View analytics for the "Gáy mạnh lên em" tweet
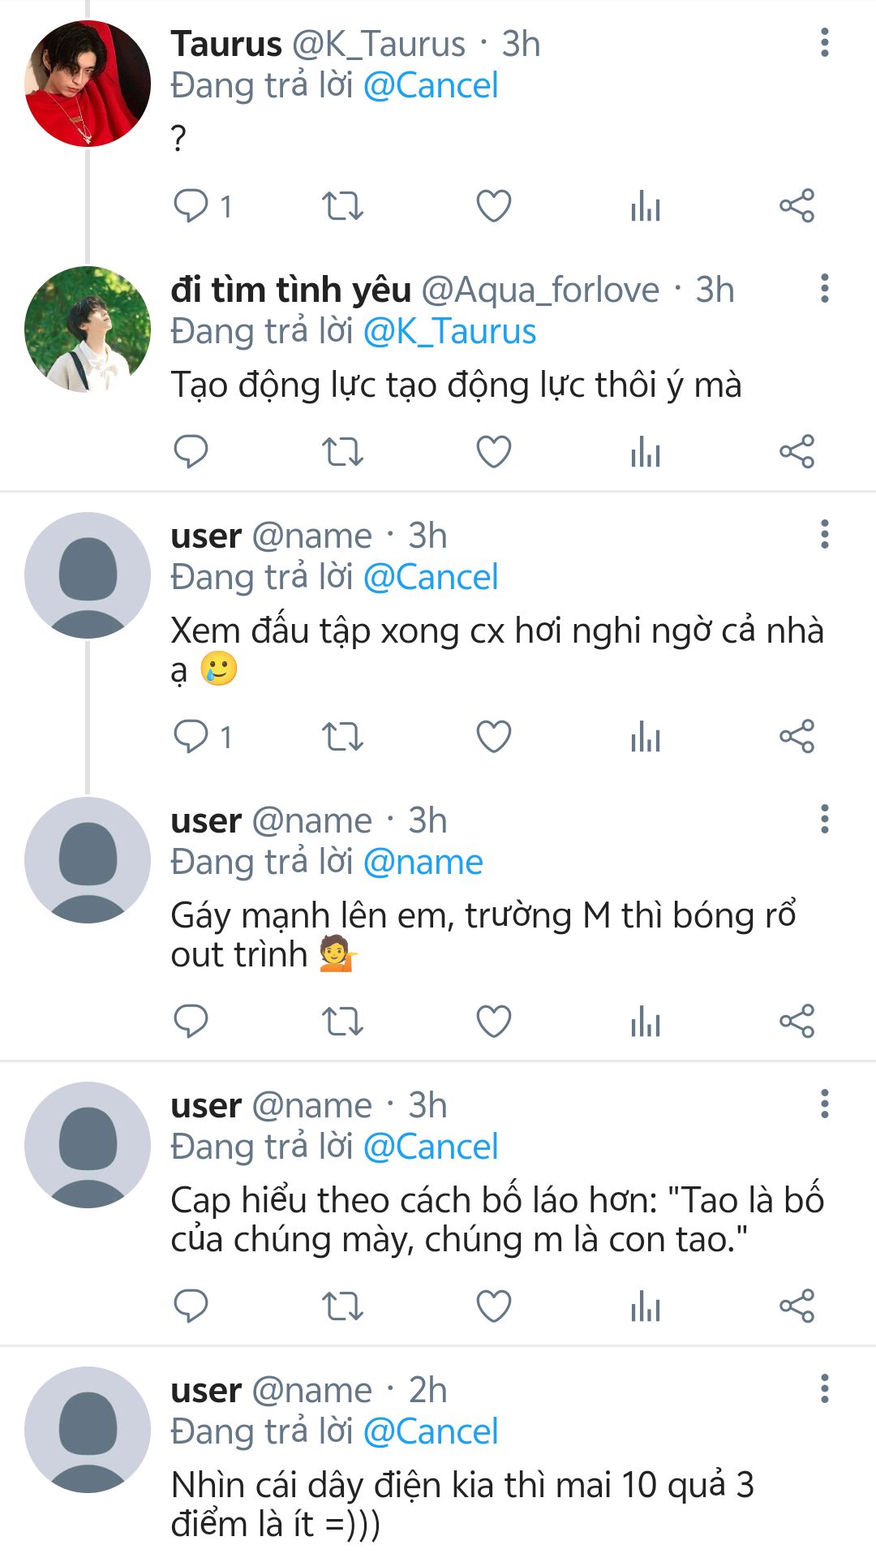Viewport: 876px width, 1558px height. pos(646,1022)
